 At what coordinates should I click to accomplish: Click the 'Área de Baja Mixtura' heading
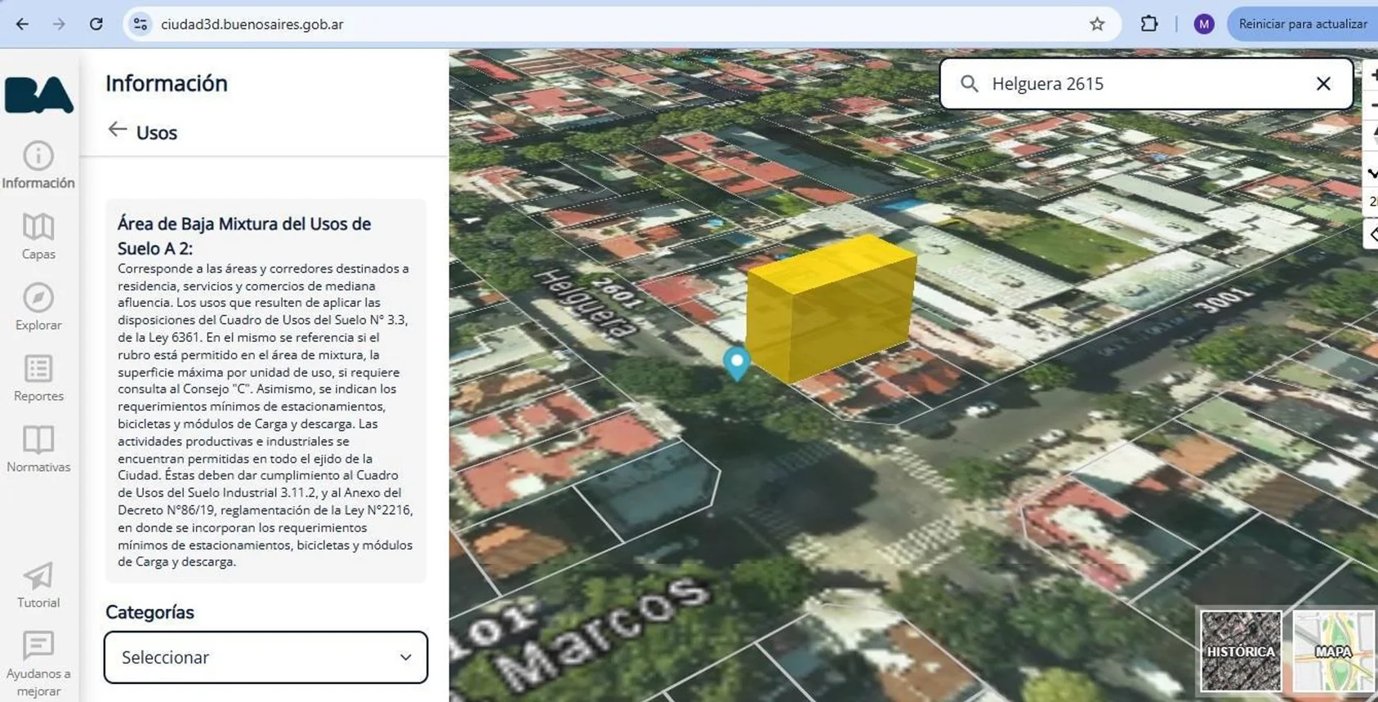pos(244,236)
